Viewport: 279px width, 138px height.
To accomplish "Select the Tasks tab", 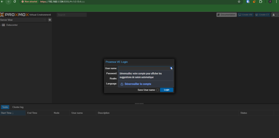I will tap(5, 107).
